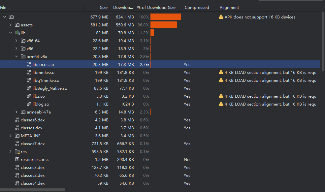Click the META-INF folder icon
Screen dimensions: 325x192
[17, 136]
